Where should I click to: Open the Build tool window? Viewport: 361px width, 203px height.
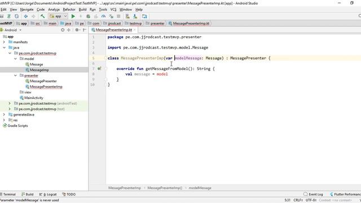pyautogui.click(x=28, y=194)
